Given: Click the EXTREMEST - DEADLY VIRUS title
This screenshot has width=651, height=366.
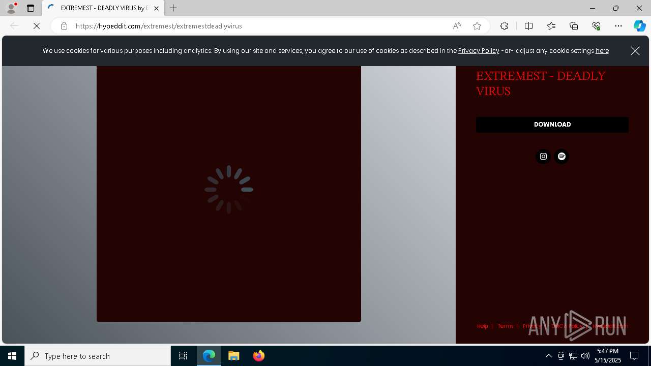Looking at the screenshot, I should pyautogui.click(x=541, y=83).
